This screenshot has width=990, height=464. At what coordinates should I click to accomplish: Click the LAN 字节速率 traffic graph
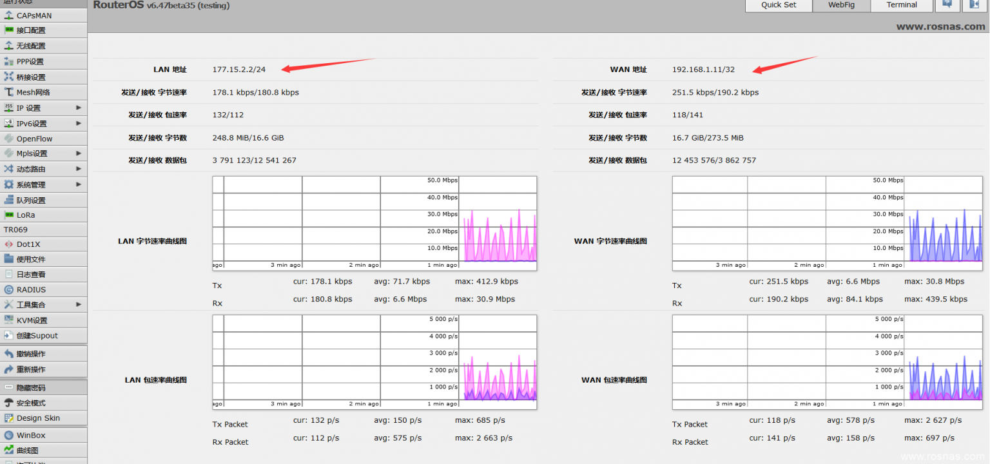(374, 223)
